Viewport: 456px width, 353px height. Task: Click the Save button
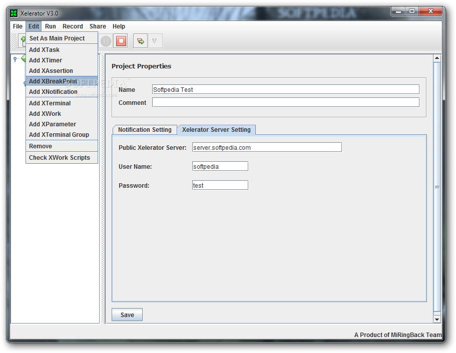point(127,315)
